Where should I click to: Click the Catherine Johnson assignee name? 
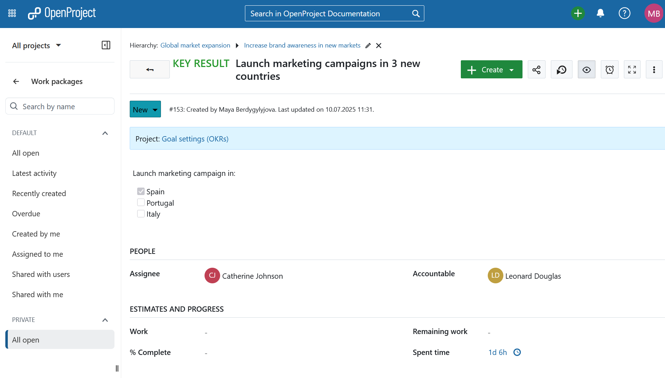click(252, 276)
